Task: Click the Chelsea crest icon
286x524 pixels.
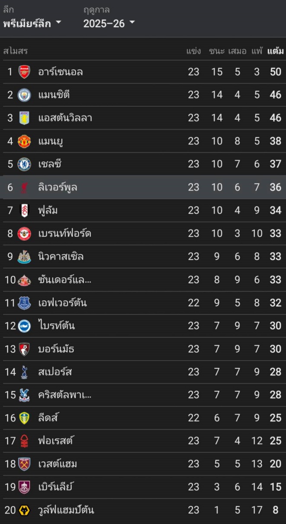Action: pos(24,164)
